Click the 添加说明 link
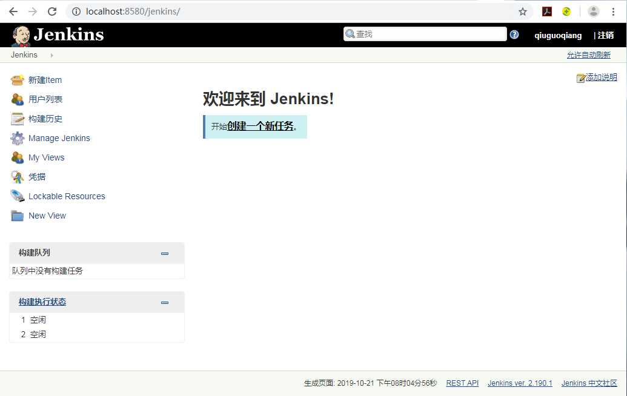This screenshot has height=396, width=627. (x=602, y=78)
